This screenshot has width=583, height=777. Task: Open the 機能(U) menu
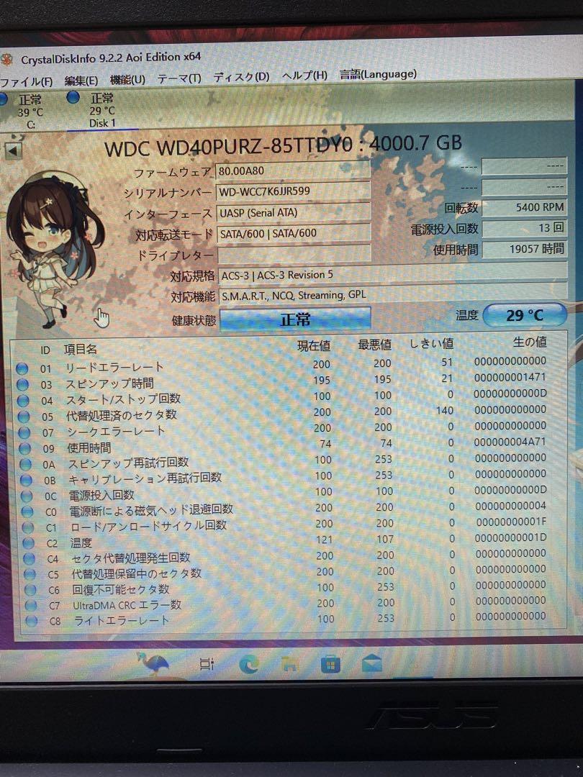tap(127, 79)
